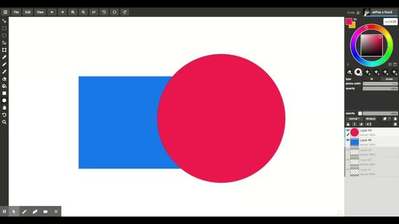Set shape type to fill

point(372,79)
